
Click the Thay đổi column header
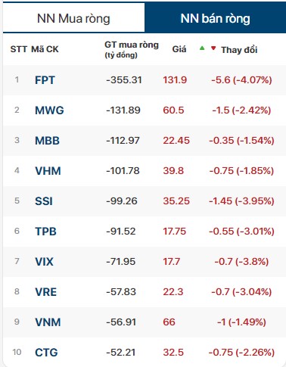239,50
